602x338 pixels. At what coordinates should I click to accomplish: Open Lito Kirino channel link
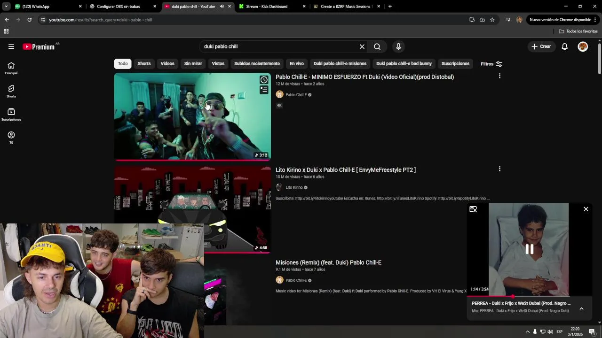click(x=294, y=187)
